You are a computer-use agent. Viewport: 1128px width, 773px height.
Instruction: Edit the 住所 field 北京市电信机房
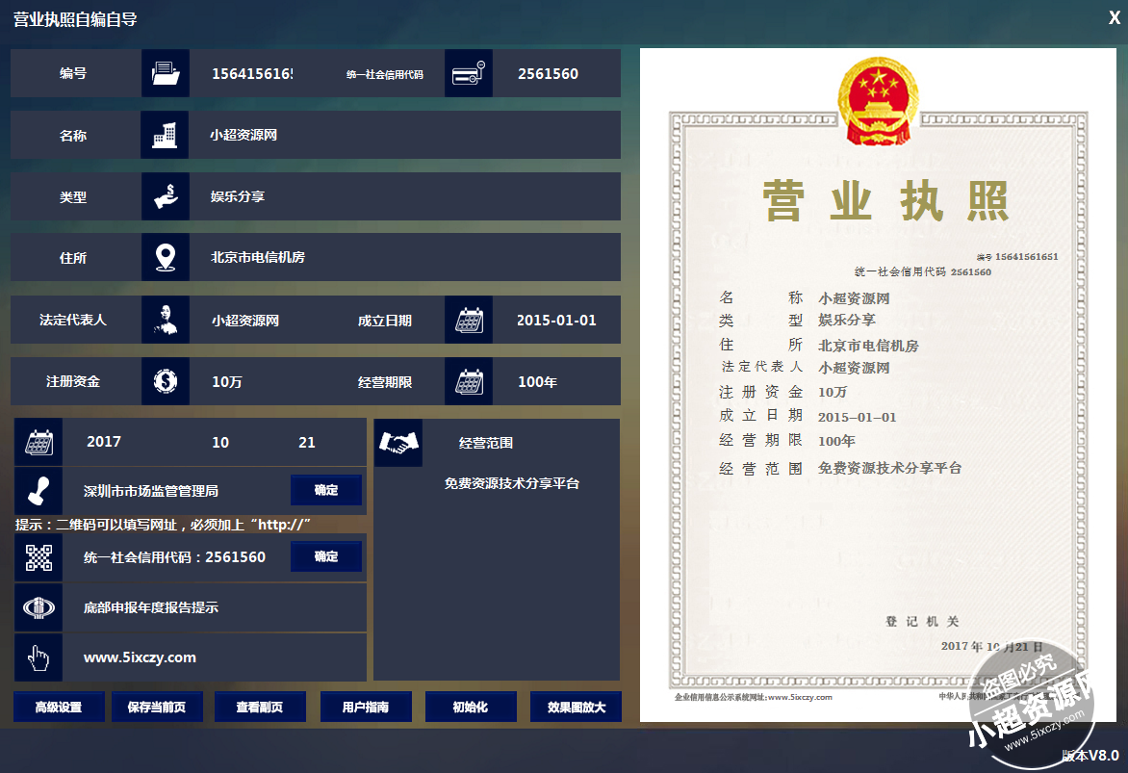(x=404, y=257)
